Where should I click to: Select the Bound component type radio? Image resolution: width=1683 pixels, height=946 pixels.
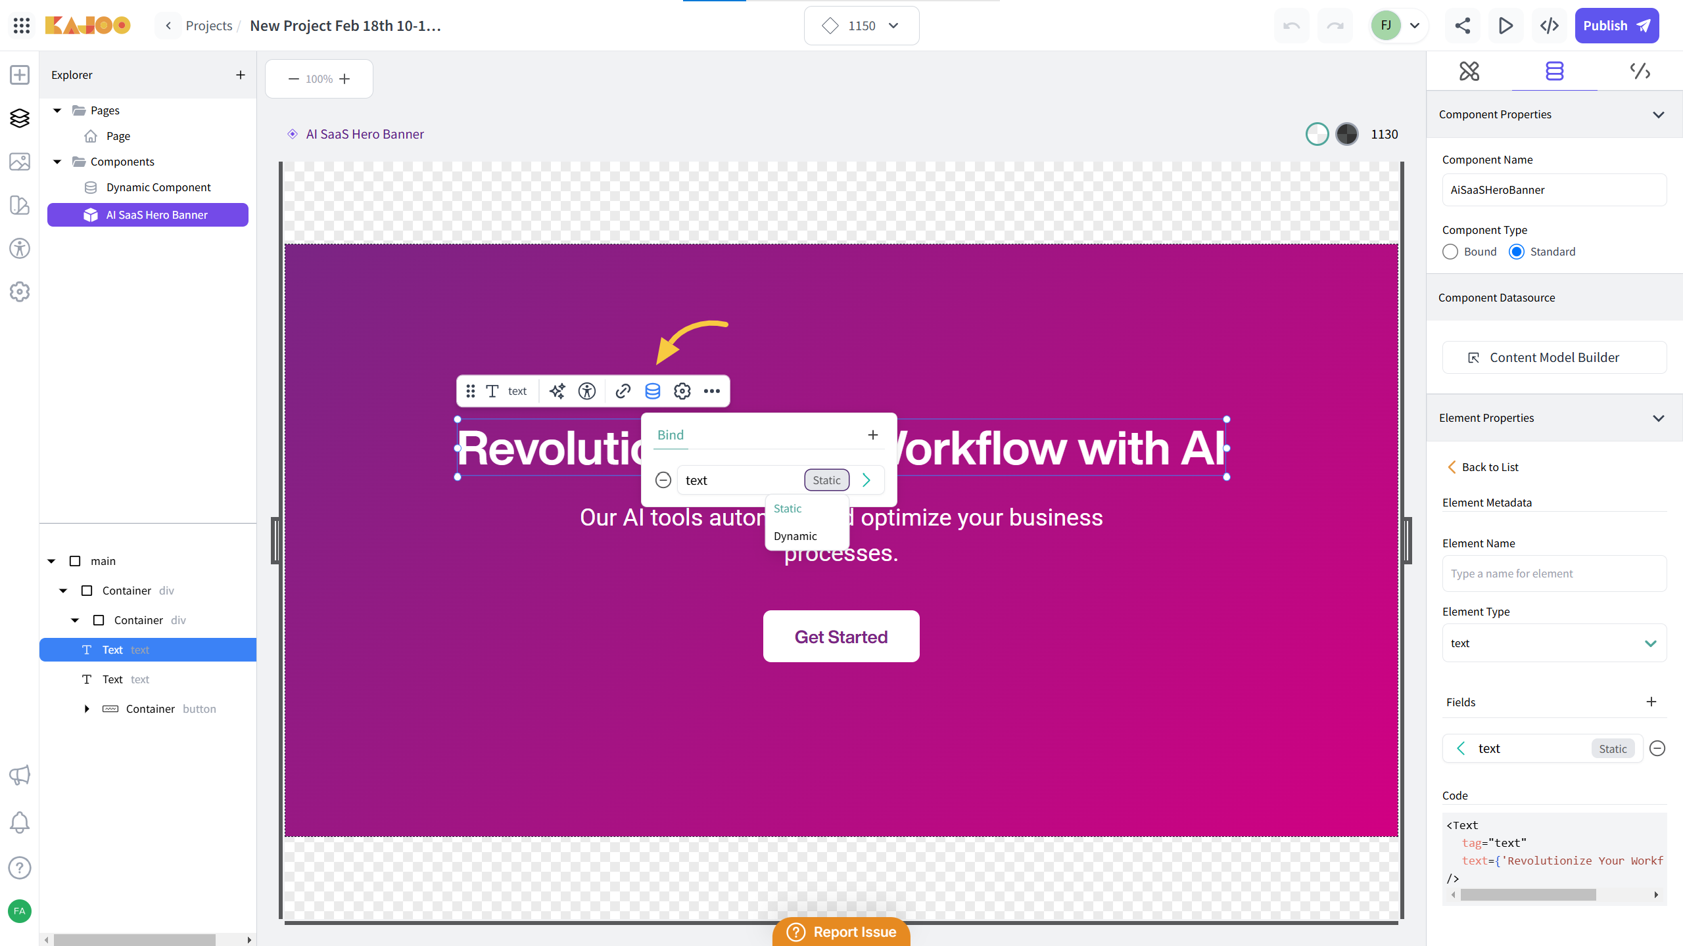tap(1450, 252)
